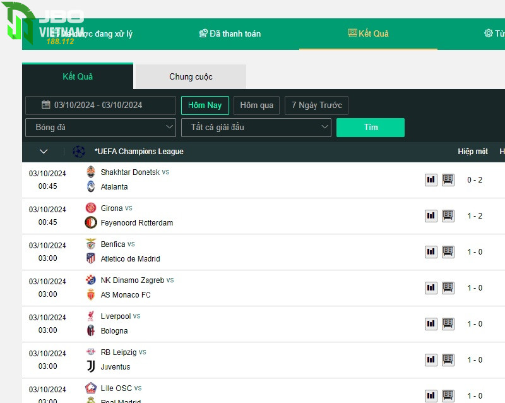Click the AS Monaco FC crest
505x403 pixels.
pos(91,295)
